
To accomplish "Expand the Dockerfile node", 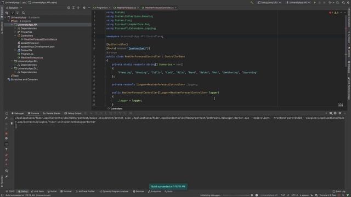I will [15, 50].
